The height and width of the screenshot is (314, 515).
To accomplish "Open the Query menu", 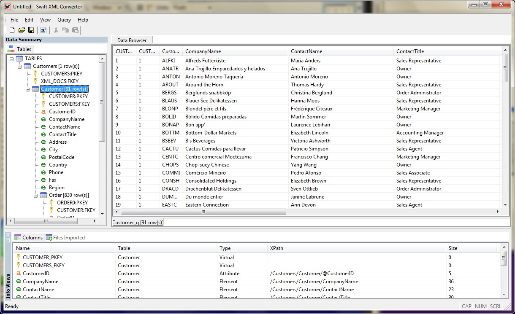I will pyautogui.click(x=64, y=20).
